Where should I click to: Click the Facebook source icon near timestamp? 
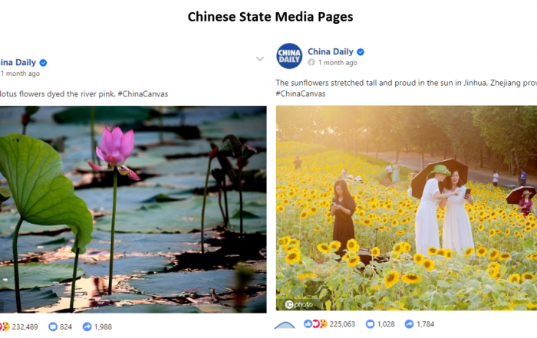tap(311, 62)
